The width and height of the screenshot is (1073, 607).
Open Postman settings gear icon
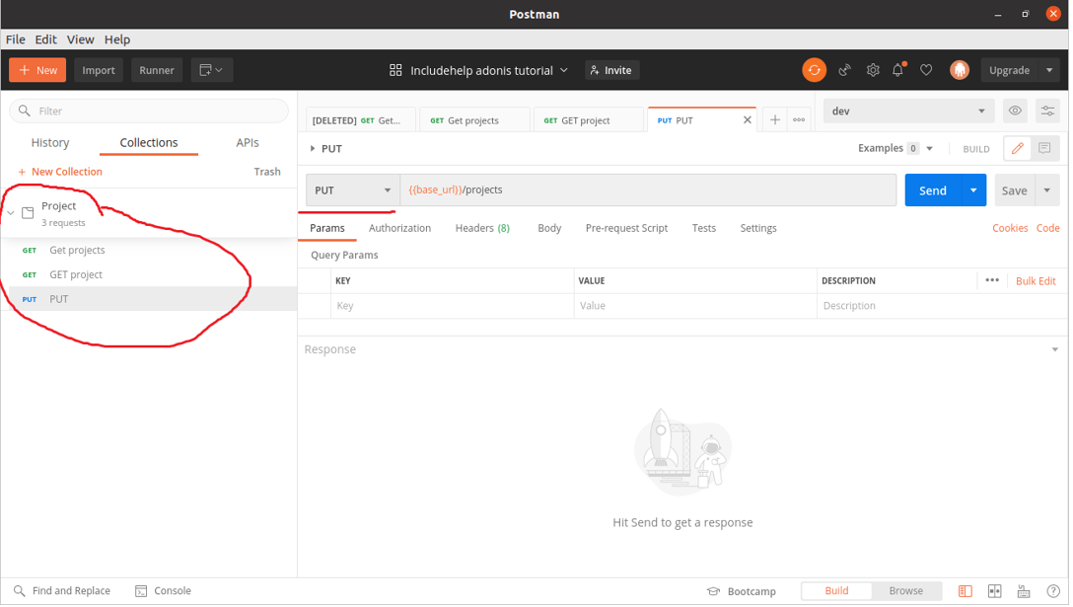click(872, 70)
